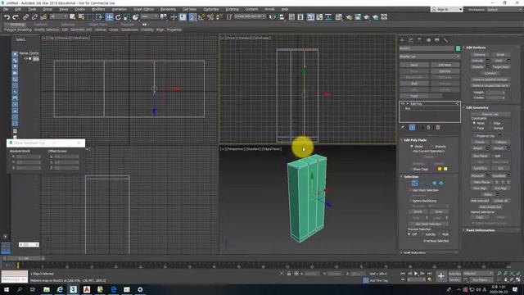Image resolution: width=524 pixels, height=295 pixels.
Task: Collapse the Edit Geometry rollout
Action: [477, 107]
